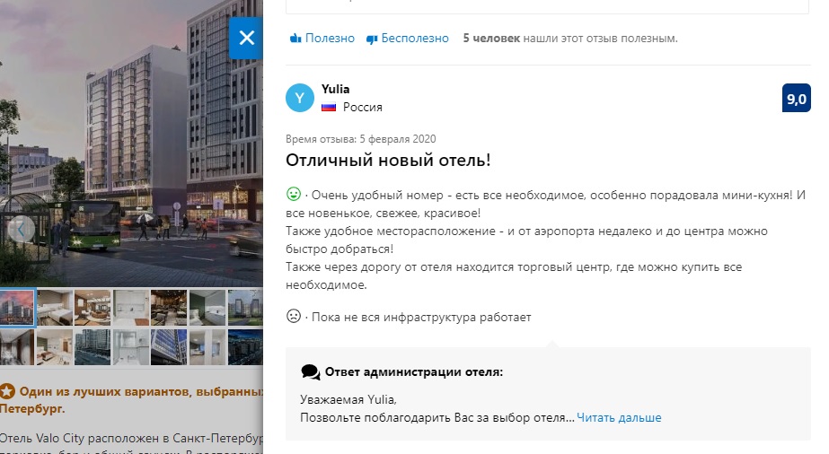829x454 pixels.
Task: Click the Бесполезно thumbs-down icon
Action: (x=372, y=39)
